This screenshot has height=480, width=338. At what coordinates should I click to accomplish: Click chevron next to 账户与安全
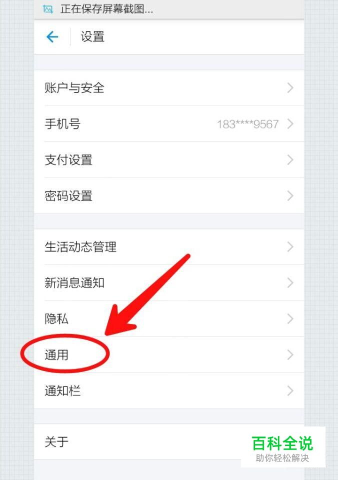(290, 88)
